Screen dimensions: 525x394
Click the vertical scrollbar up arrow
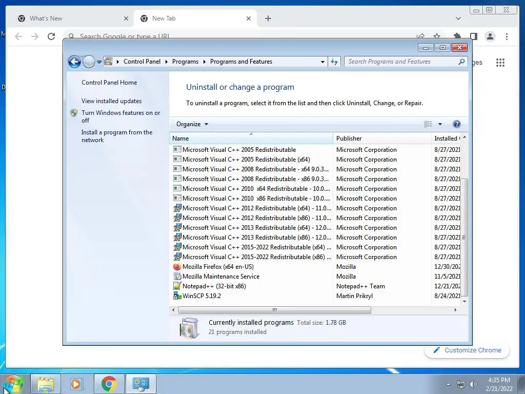click(465, 137)
